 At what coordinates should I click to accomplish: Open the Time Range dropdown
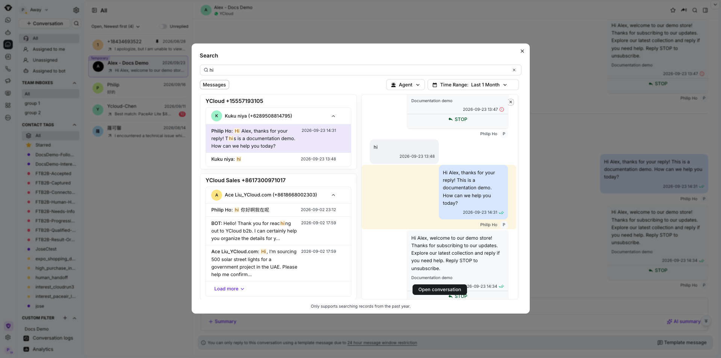tap(473, 85)
